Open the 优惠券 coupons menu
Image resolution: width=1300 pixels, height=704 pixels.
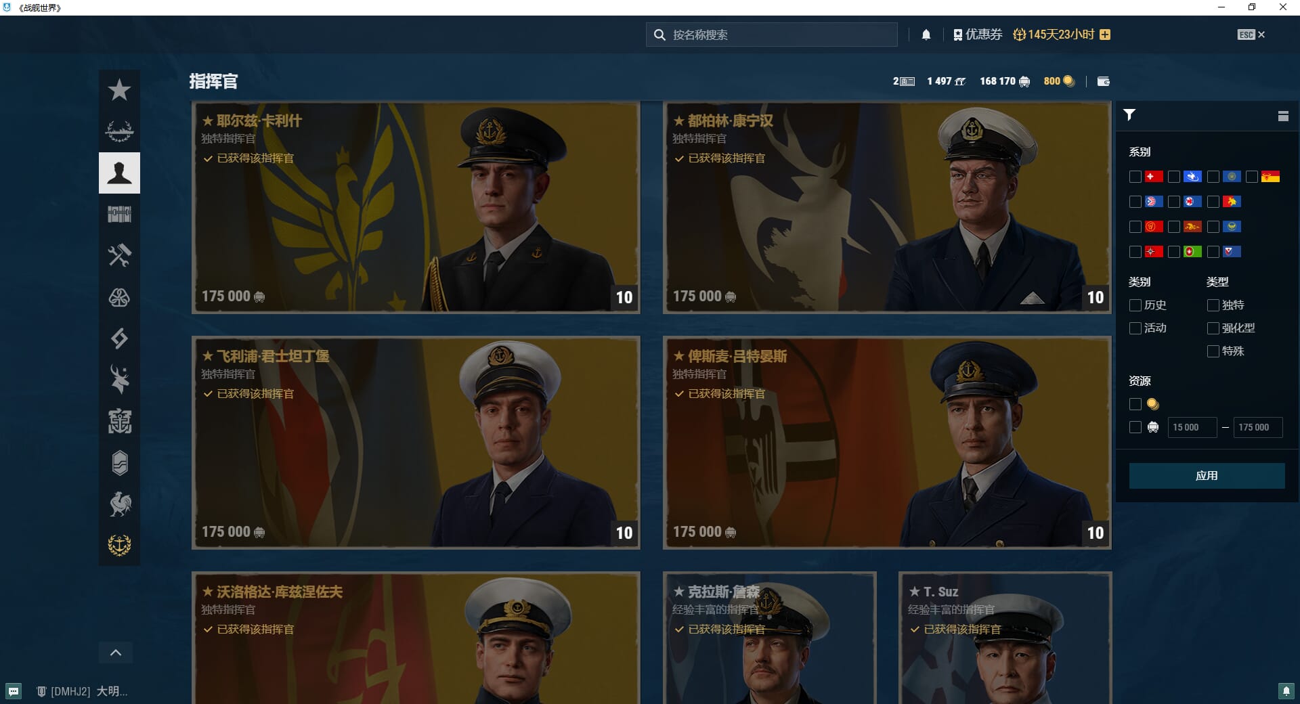[977, 35]
